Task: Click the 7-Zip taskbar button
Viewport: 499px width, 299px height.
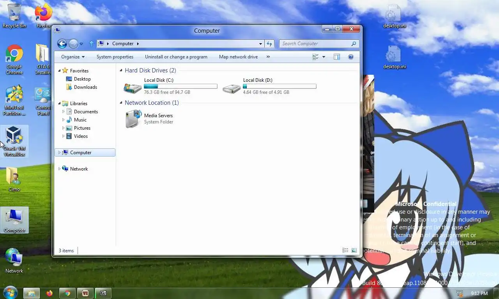Action: click(x=103, y=293)
